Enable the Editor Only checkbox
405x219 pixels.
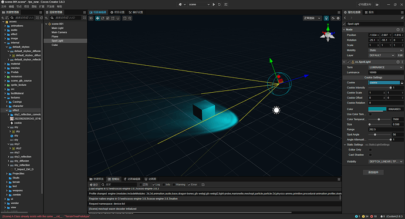[370, 150]
